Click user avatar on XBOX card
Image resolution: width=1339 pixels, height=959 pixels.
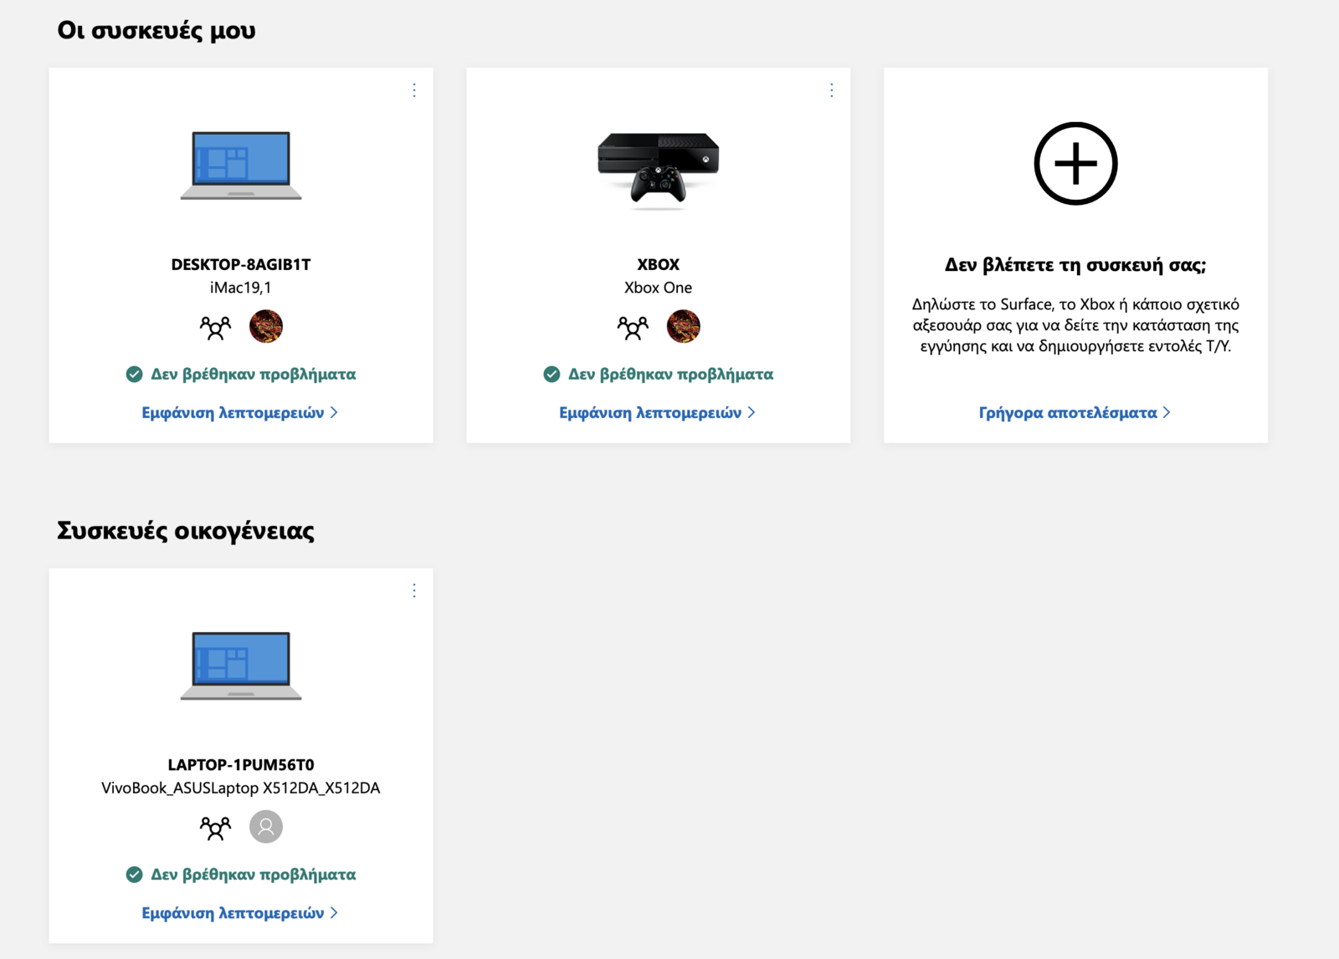pos(684,326)
